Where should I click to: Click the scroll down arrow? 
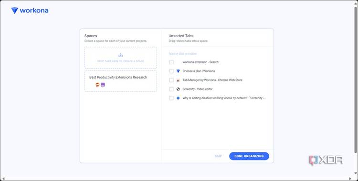click(x=356, y=174)
